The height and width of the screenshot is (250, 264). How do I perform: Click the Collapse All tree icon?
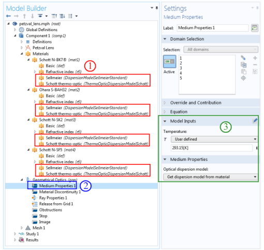pos(54,16)
